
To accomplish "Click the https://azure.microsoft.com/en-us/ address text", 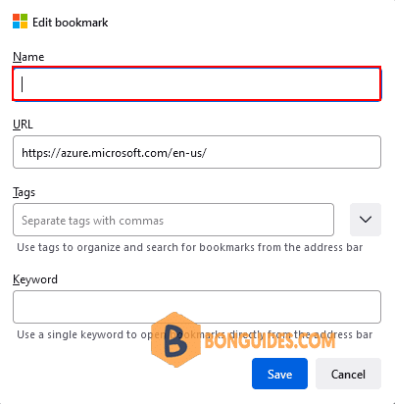I will 114,153.
